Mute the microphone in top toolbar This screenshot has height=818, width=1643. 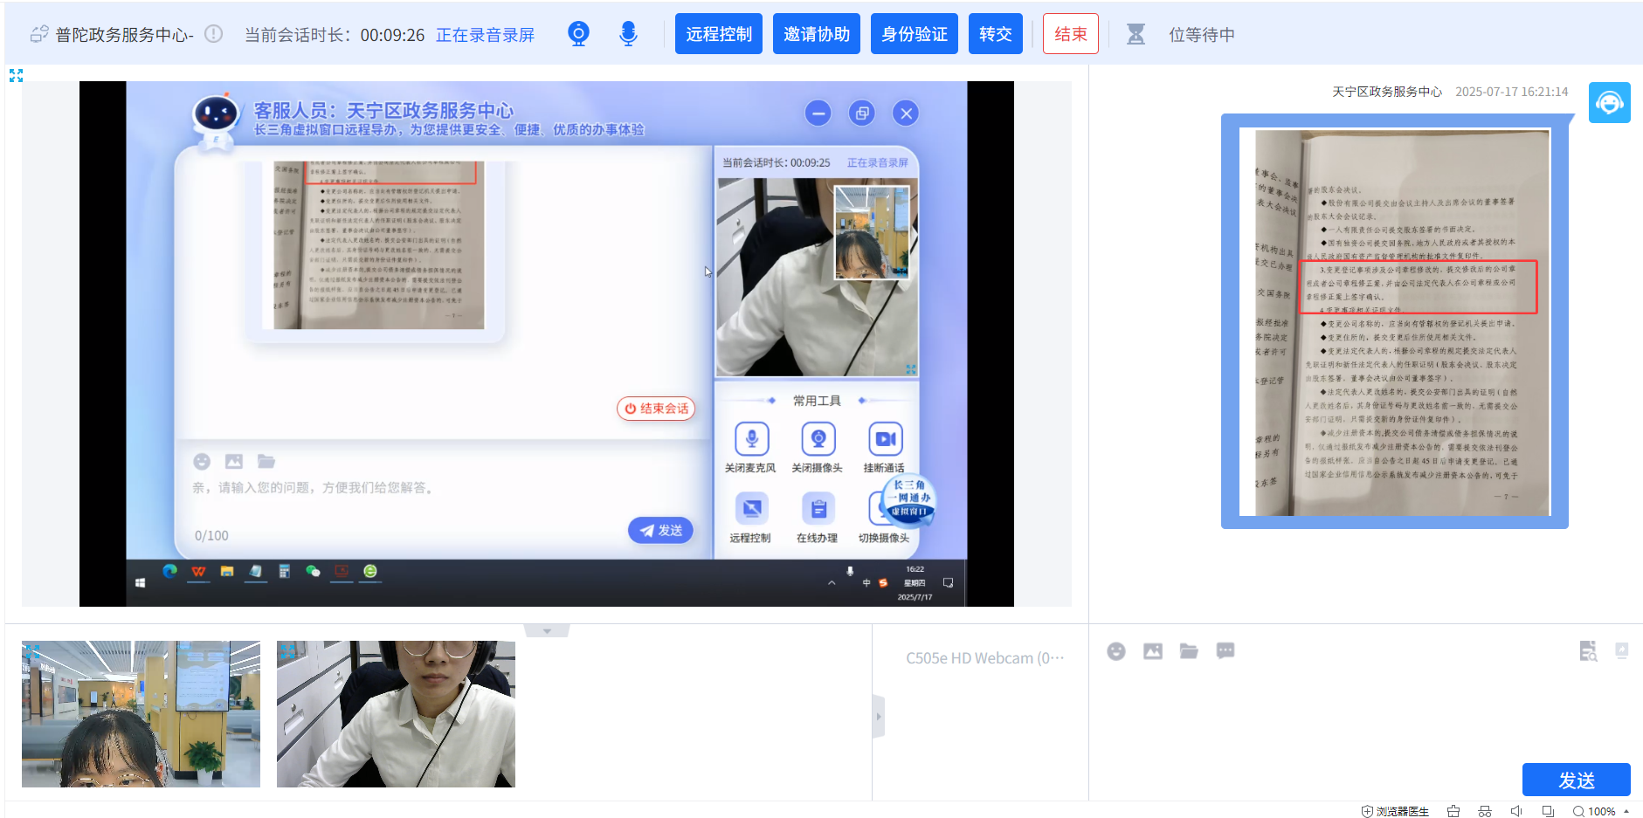[x=628, y=34]
